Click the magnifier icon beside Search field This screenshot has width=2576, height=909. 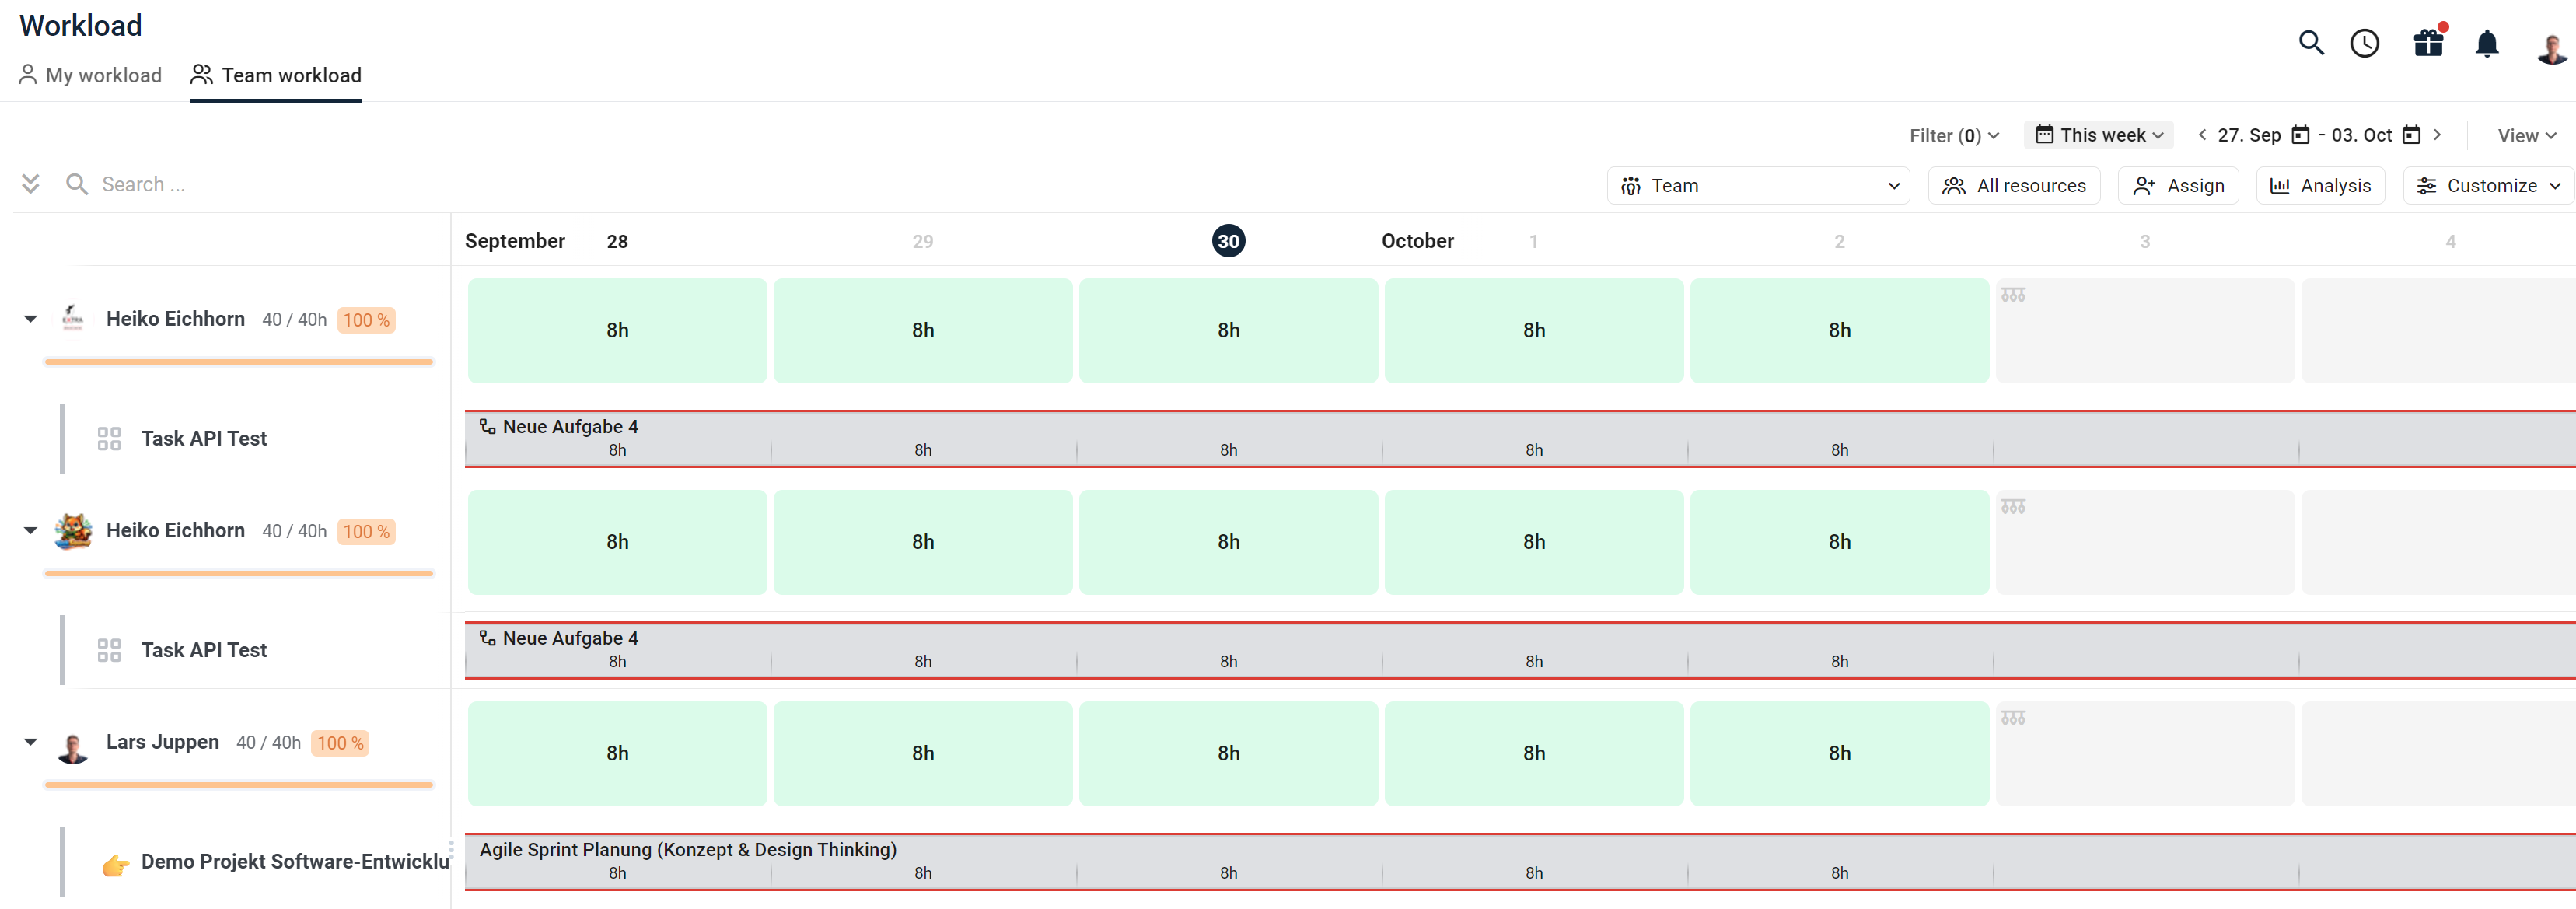coord(77,184)
